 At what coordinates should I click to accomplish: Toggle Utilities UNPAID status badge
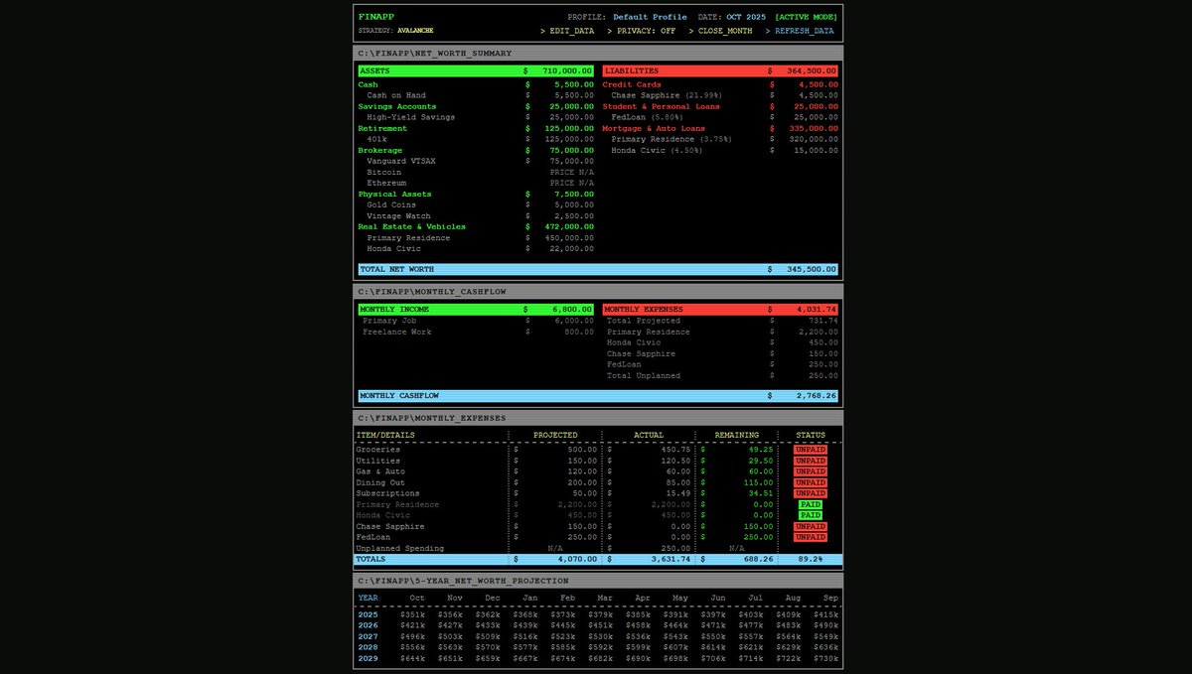(x=811, y=461)
